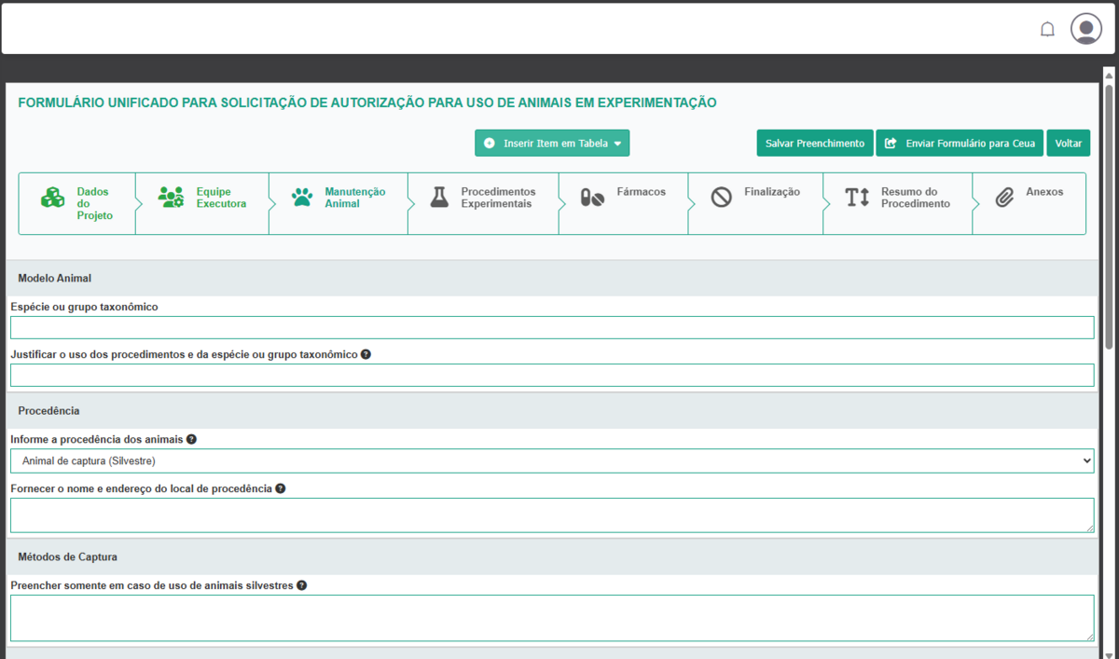Expand the Animal de captura (Silvestre) select box
The width and height of the screenshot is (1119, 659).
tap(551, 460)
